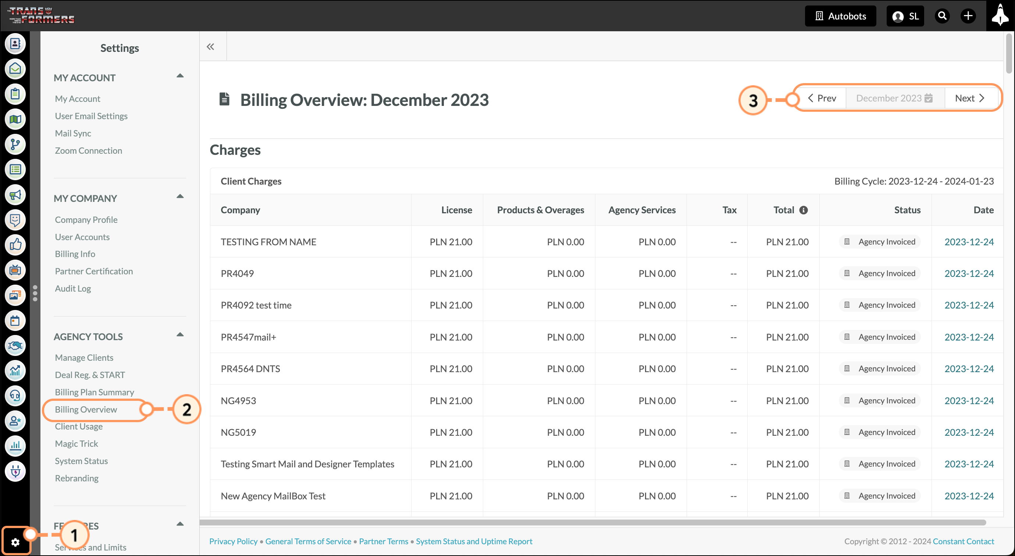Open Billing Plan Summary
Image resolution: width=1015 pixels, height=556 pixels.
coord(94,392)
